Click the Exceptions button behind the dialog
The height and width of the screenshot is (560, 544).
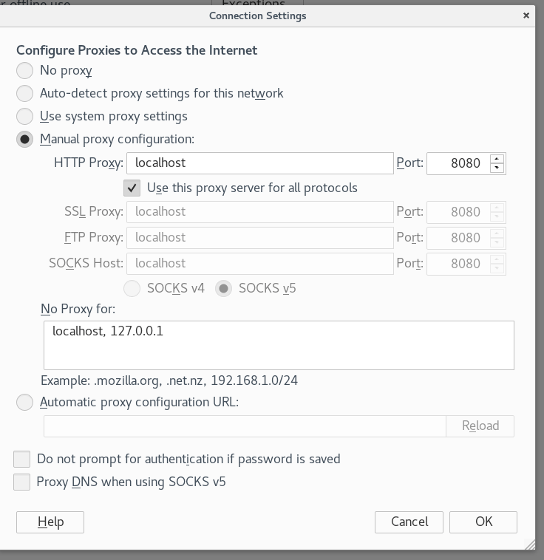click(253, 4)
